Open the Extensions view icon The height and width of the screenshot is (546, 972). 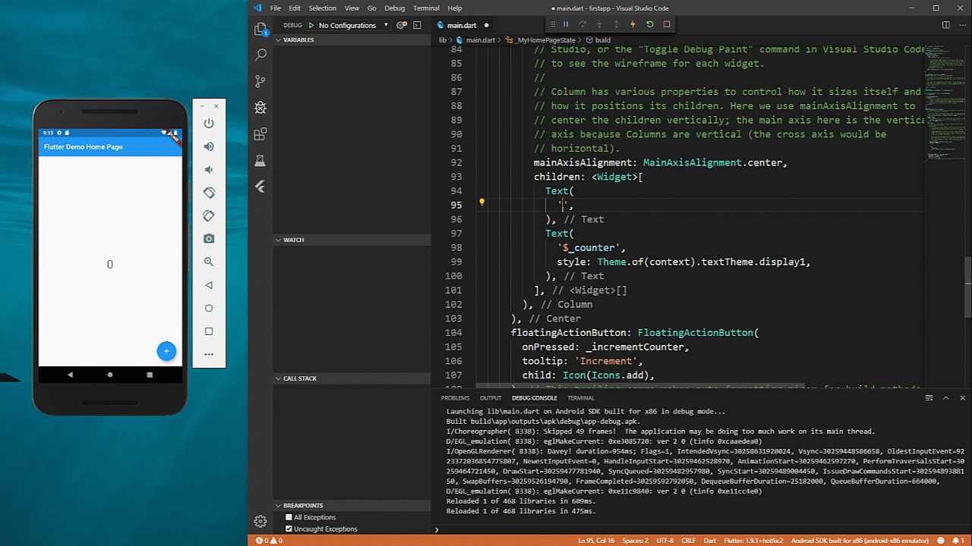[260, 134]
